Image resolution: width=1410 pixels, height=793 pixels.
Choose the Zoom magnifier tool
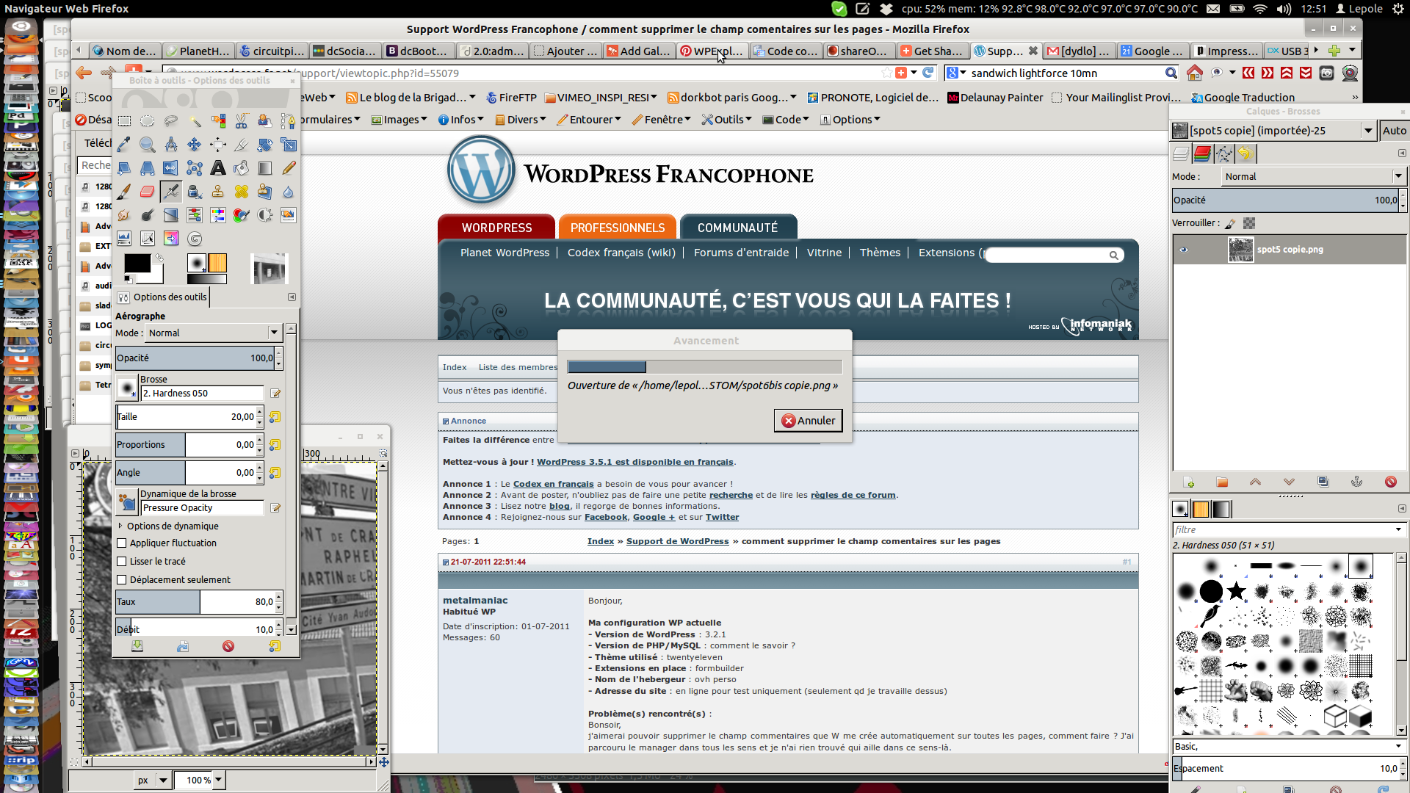pos(147,145)
